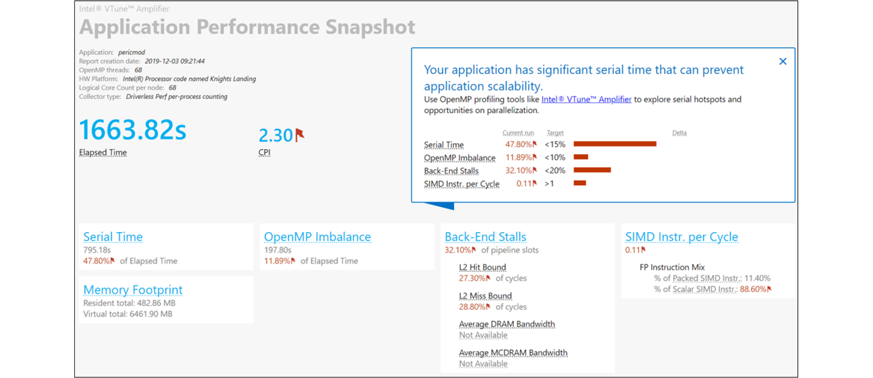The image size is (873, 378).
Task: Click the red flag beside CPI value
Action: 300,135
